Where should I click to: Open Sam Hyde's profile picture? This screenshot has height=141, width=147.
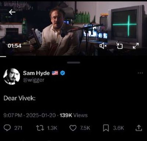click(x=12, y=76)
